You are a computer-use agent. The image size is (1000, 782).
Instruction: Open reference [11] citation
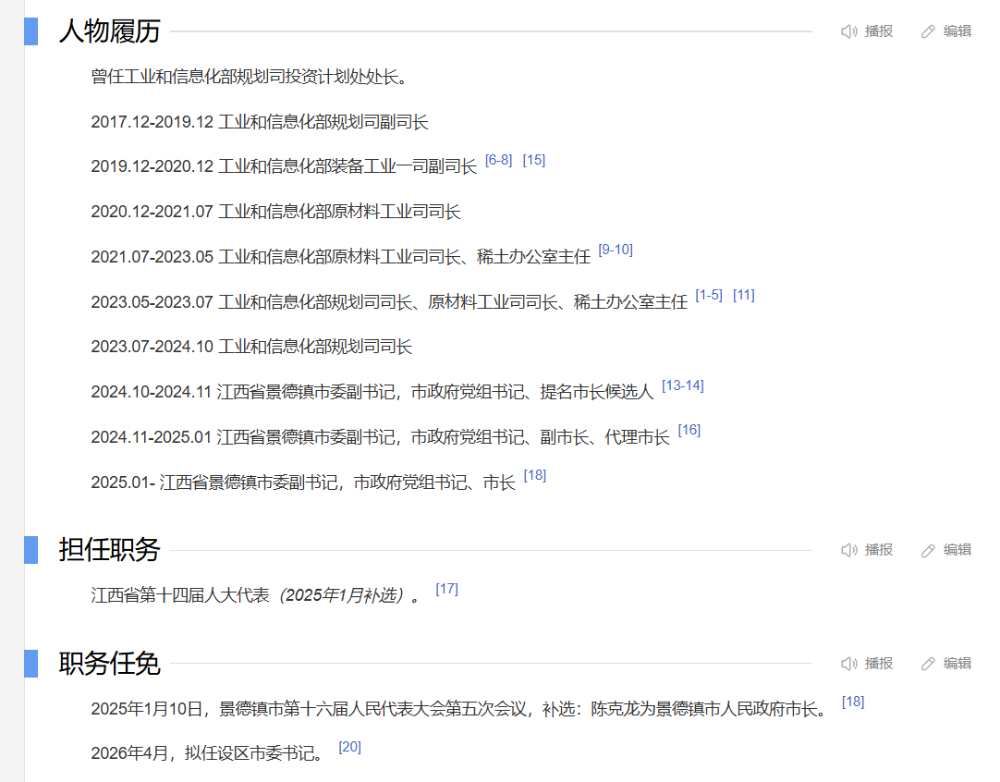(744, 295)
